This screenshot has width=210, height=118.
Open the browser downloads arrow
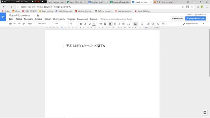tap(207, 7)
